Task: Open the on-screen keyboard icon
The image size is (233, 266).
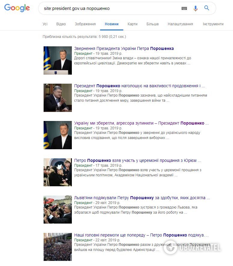Action: 184,8
